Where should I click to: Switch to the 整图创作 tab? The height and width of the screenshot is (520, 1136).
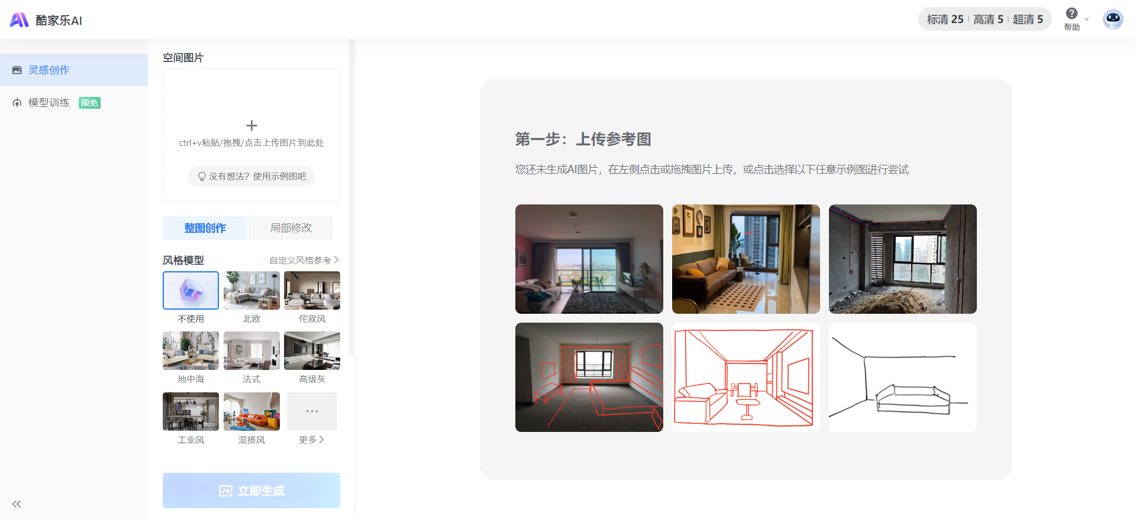click(x=205, y=228)
